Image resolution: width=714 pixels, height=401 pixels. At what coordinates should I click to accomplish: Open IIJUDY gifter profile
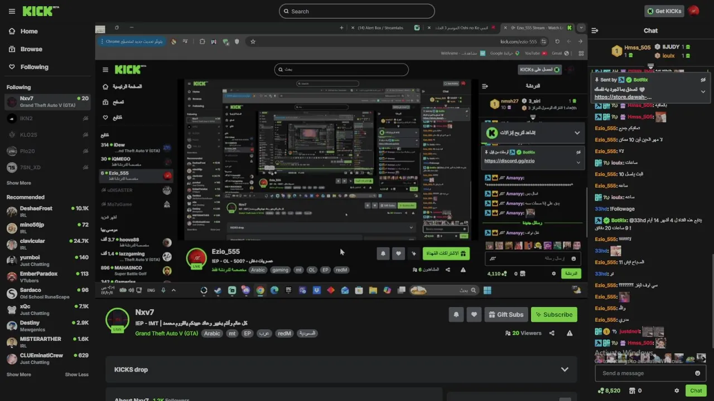pyautogui.click(x=671, y=47)
